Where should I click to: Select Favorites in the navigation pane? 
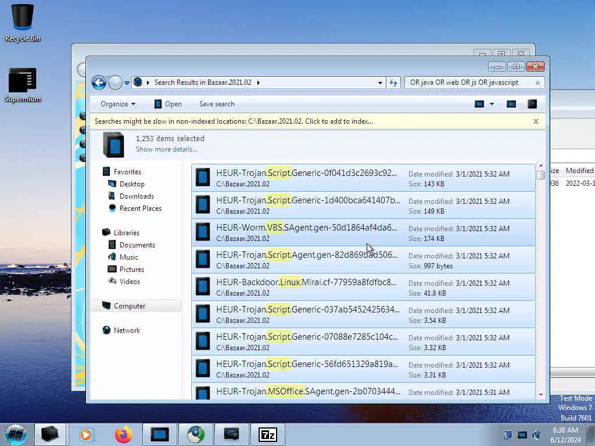tap(127, 172)
